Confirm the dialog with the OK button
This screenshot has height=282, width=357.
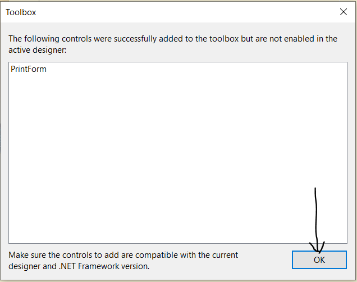point(319,260)
